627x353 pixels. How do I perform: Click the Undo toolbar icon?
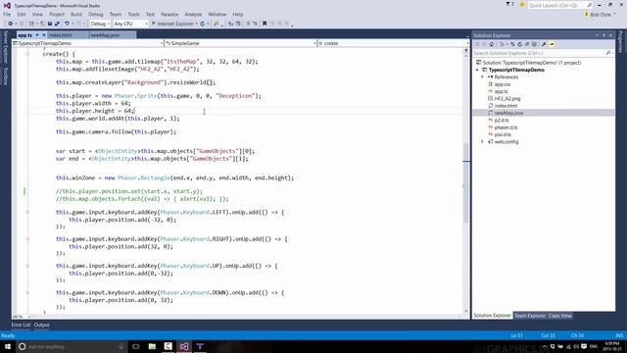[x=67, y=24]
